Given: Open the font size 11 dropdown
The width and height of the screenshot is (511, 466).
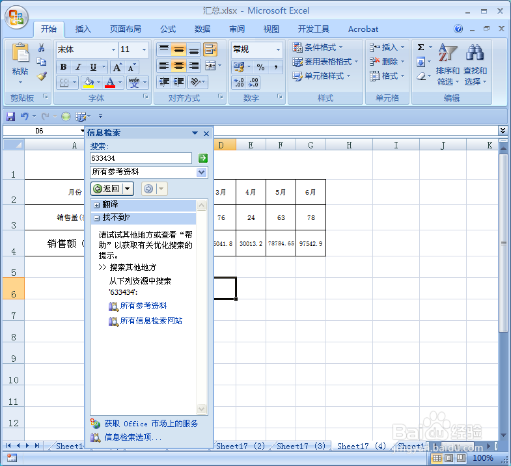Looking at the screenshot, I should coord(144,49).
